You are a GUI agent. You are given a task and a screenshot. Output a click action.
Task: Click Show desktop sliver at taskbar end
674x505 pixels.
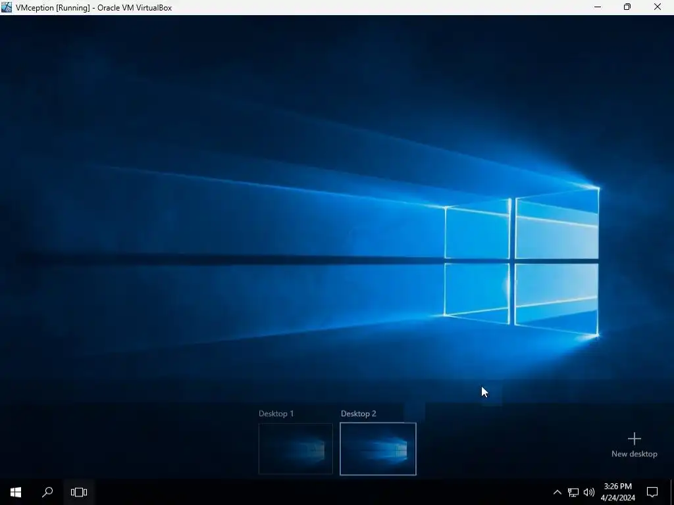coord(672,492)
